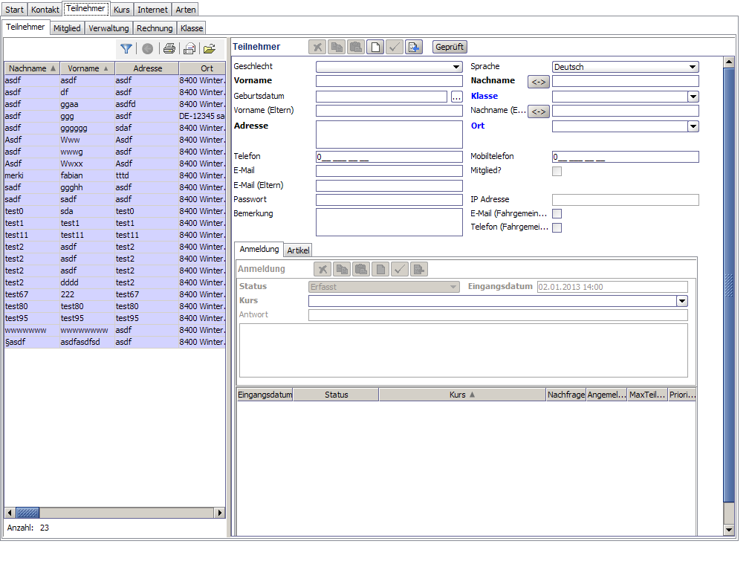Open the print preview icon
The image size is (752, 570).
[190, 48]
